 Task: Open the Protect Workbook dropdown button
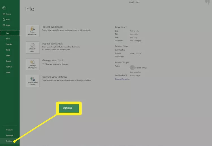(x=33, y=31)
